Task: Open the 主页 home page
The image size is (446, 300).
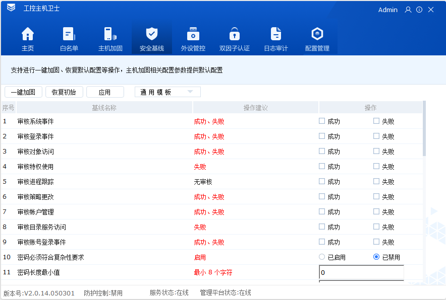Action: [x=28, y=38]
